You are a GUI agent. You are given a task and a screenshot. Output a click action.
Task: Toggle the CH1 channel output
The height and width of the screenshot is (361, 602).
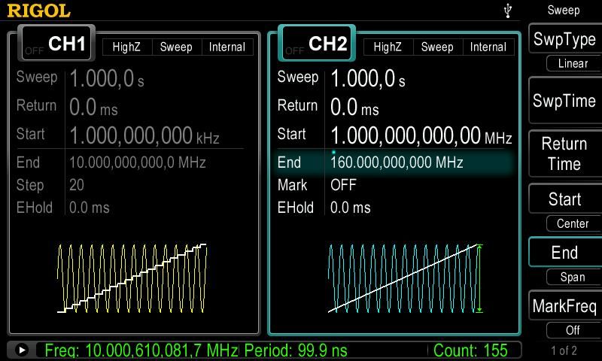pos(56,44)
